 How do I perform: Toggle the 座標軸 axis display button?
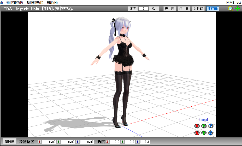213,9
